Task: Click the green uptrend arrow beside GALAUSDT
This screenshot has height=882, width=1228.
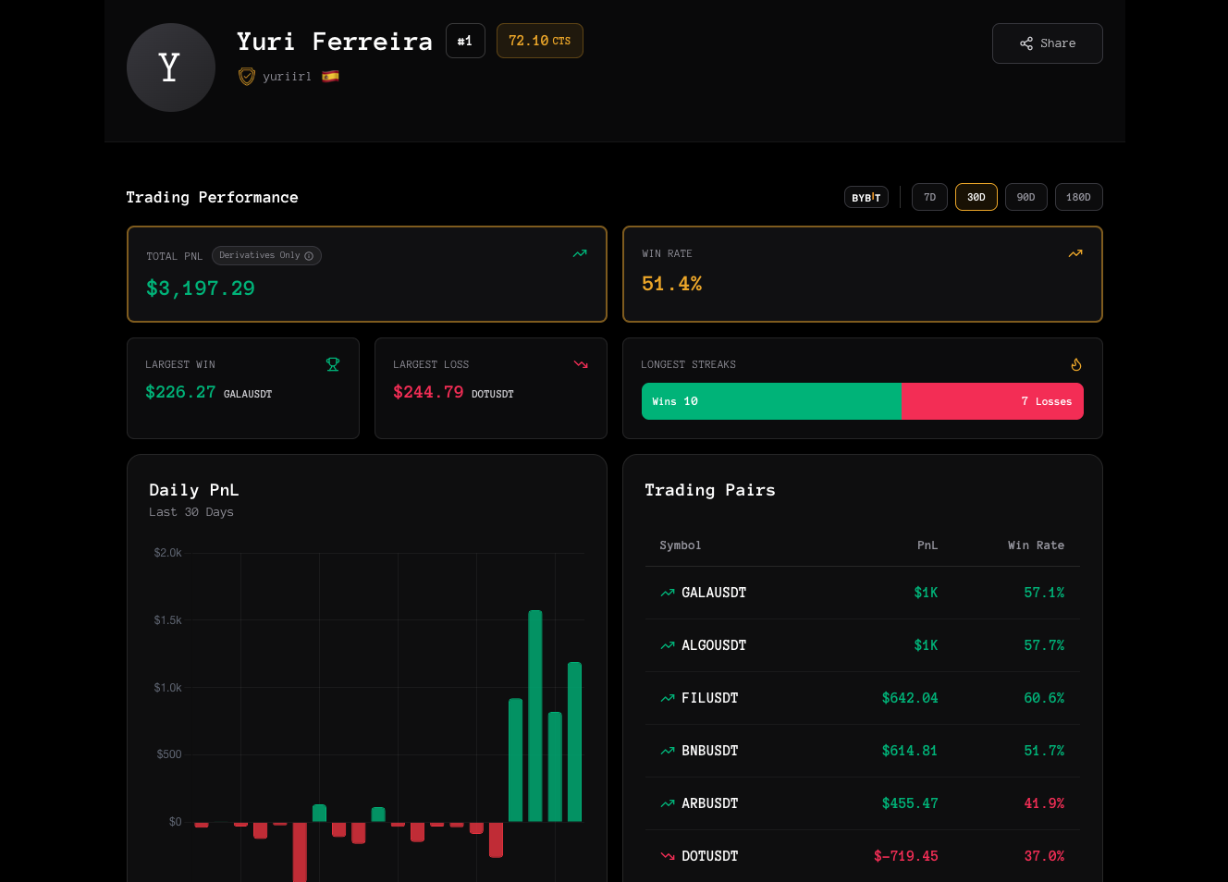Action: pyautogui.click(x=667, y=593)
